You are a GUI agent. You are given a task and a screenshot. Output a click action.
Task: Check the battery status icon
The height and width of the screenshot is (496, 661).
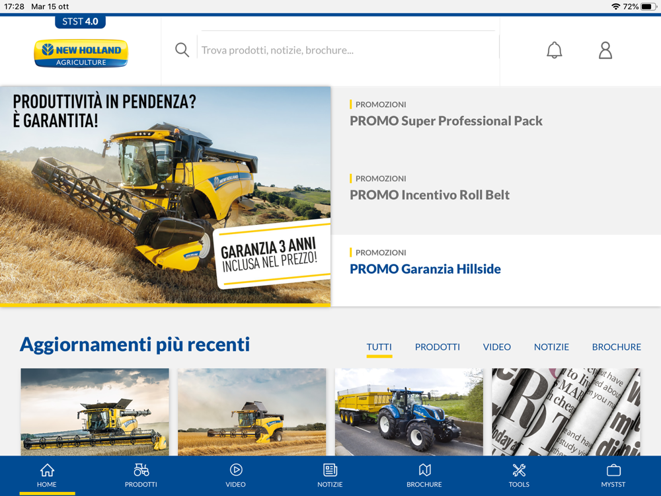tap(648, 7)
